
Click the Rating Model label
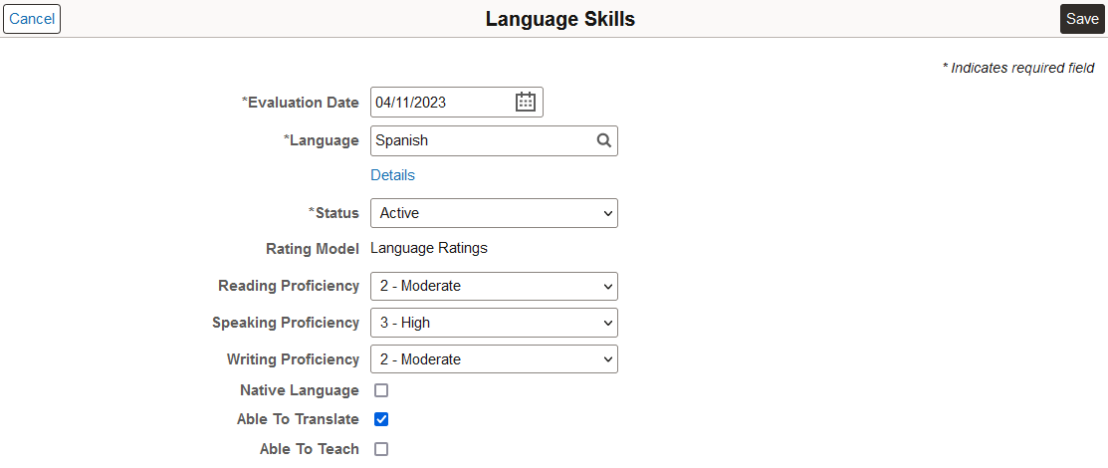(x=313, y=249)
